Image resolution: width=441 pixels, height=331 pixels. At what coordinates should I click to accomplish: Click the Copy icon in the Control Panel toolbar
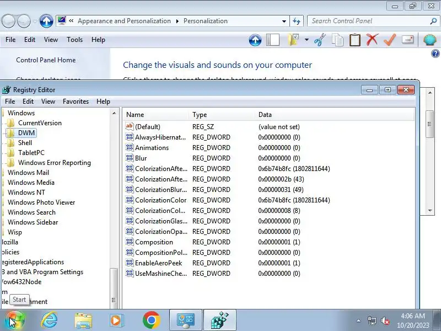[337, 40]
